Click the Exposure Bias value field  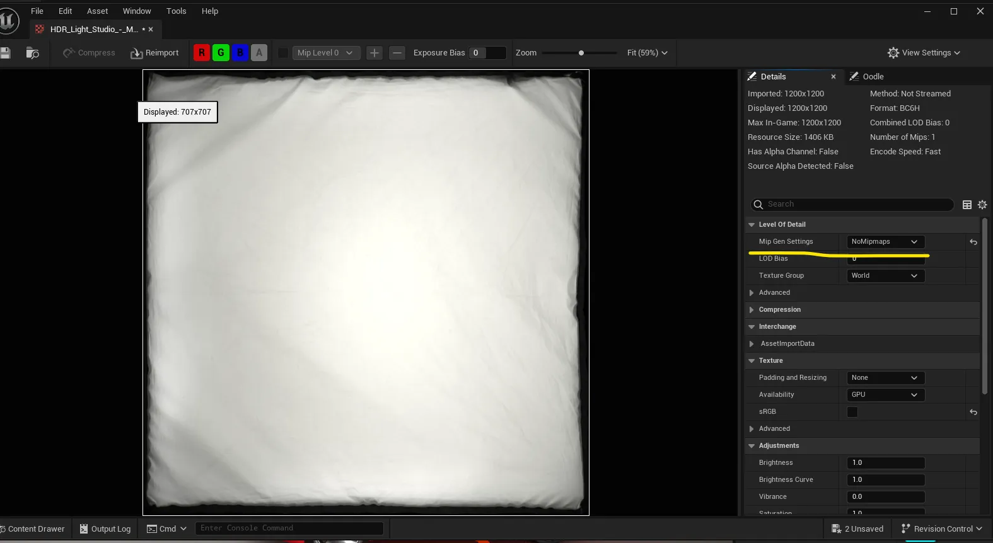(x=487, y=53)
